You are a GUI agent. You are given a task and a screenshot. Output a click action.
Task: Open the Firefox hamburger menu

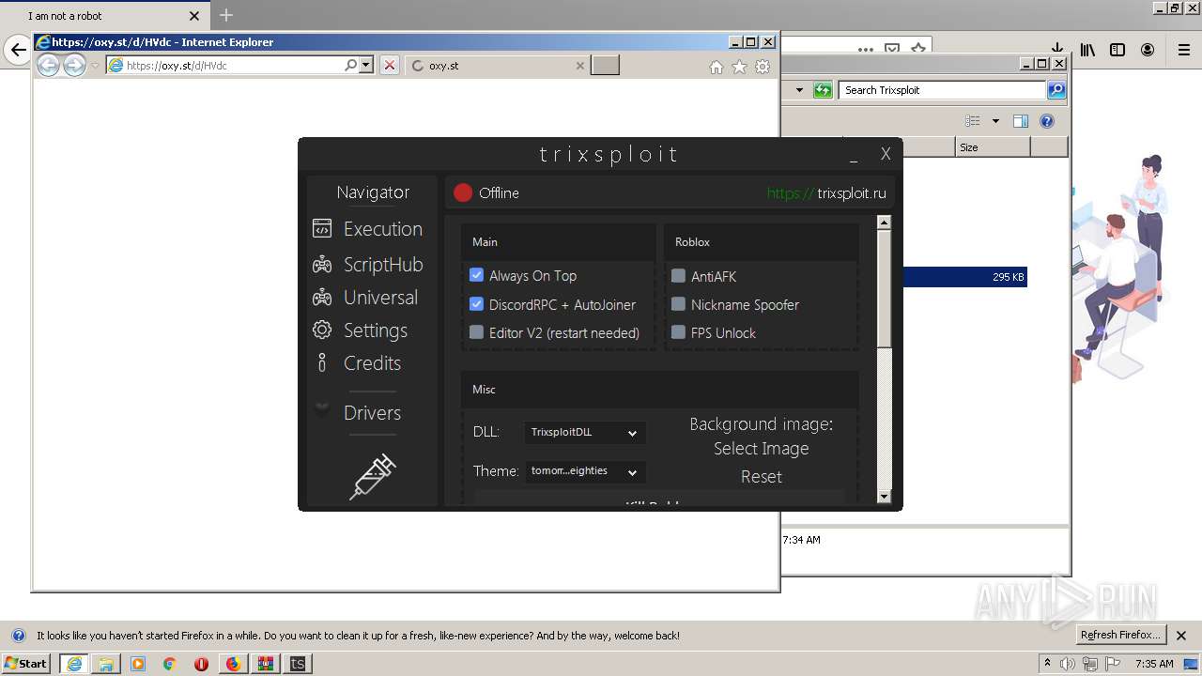pos(1184,50)
